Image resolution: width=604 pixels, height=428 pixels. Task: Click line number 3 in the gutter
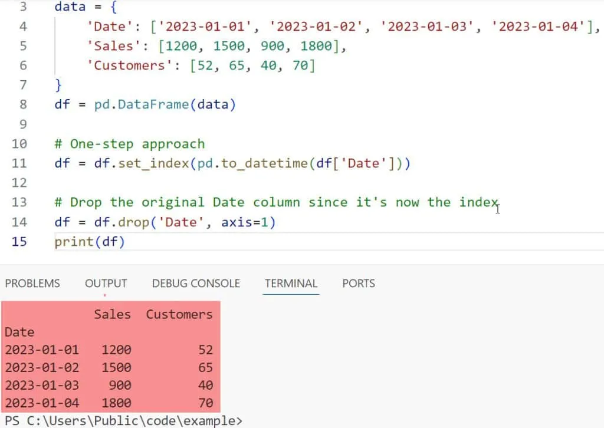point(22,7)
